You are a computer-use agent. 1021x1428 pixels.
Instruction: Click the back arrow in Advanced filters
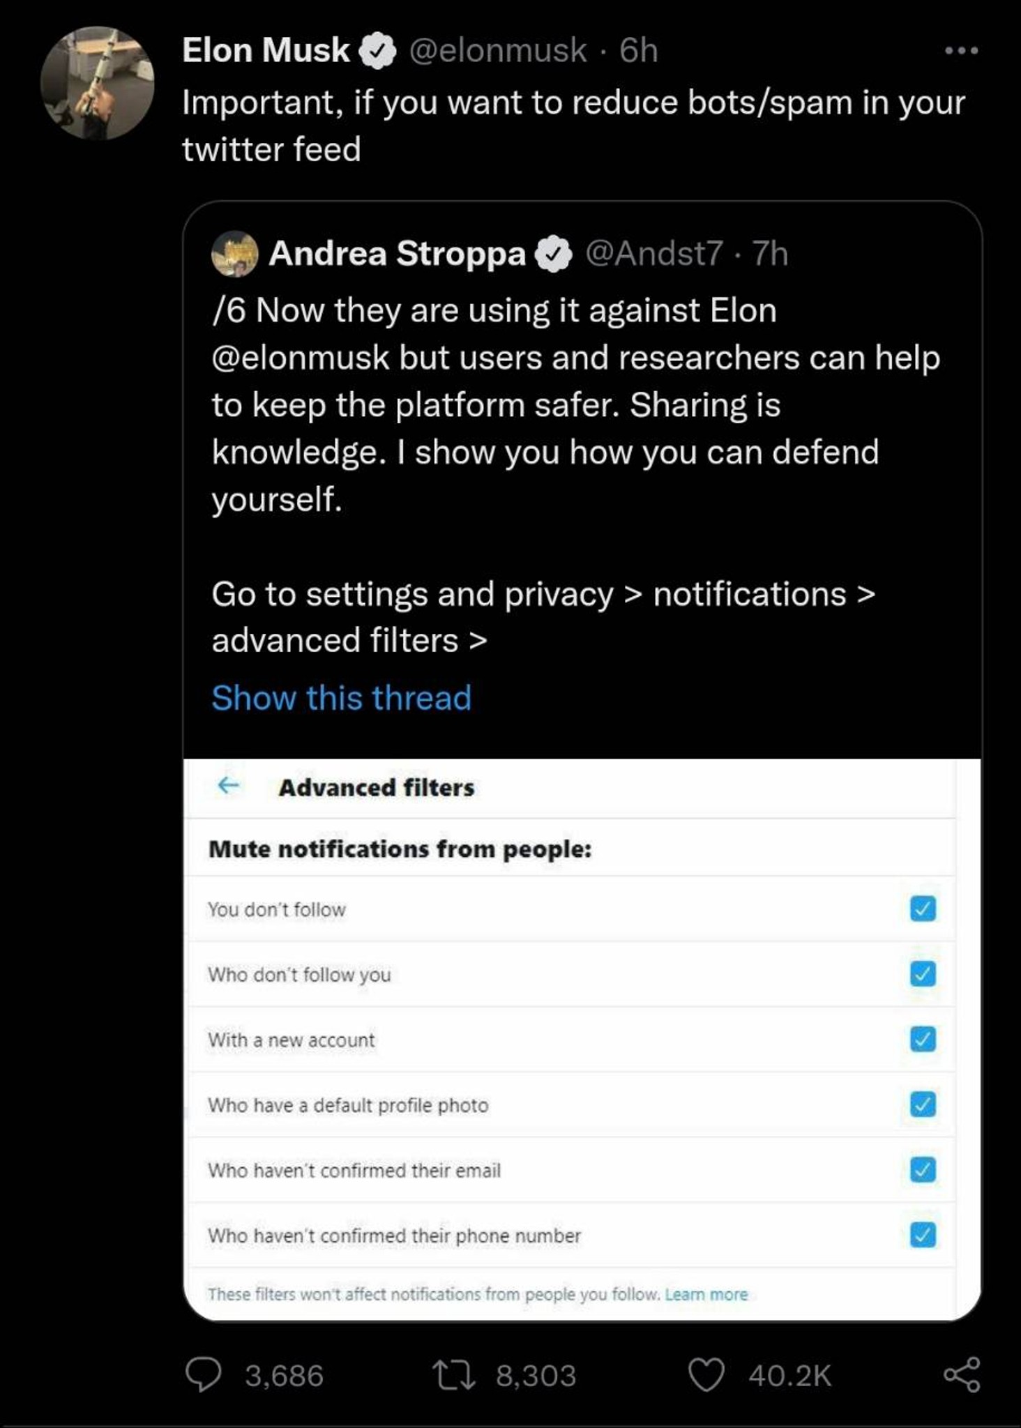tap(228, 786)
